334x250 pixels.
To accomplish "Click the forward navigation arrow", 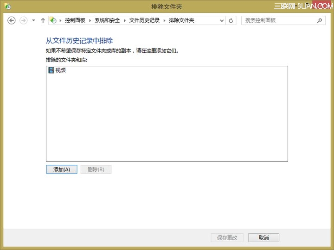I will coord(24,20).
